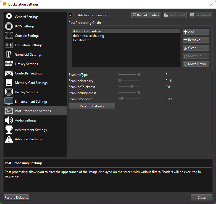The width and height of the screenshot is (216, 204).
Task: Go to Emulation Settings
Action: [x=35, y=45]
